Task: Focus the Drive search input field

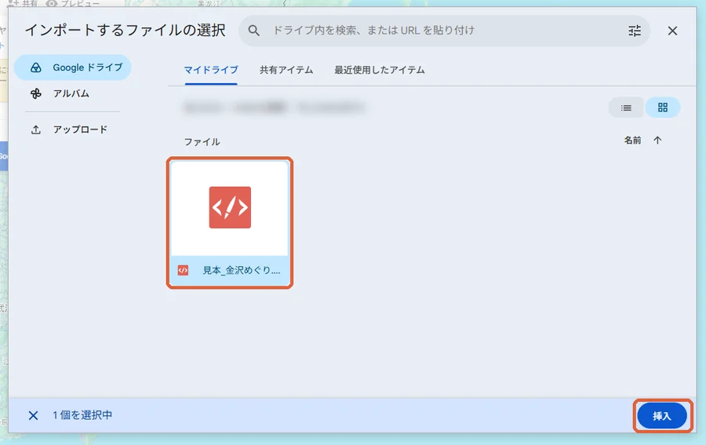Action: click(444, 31)
